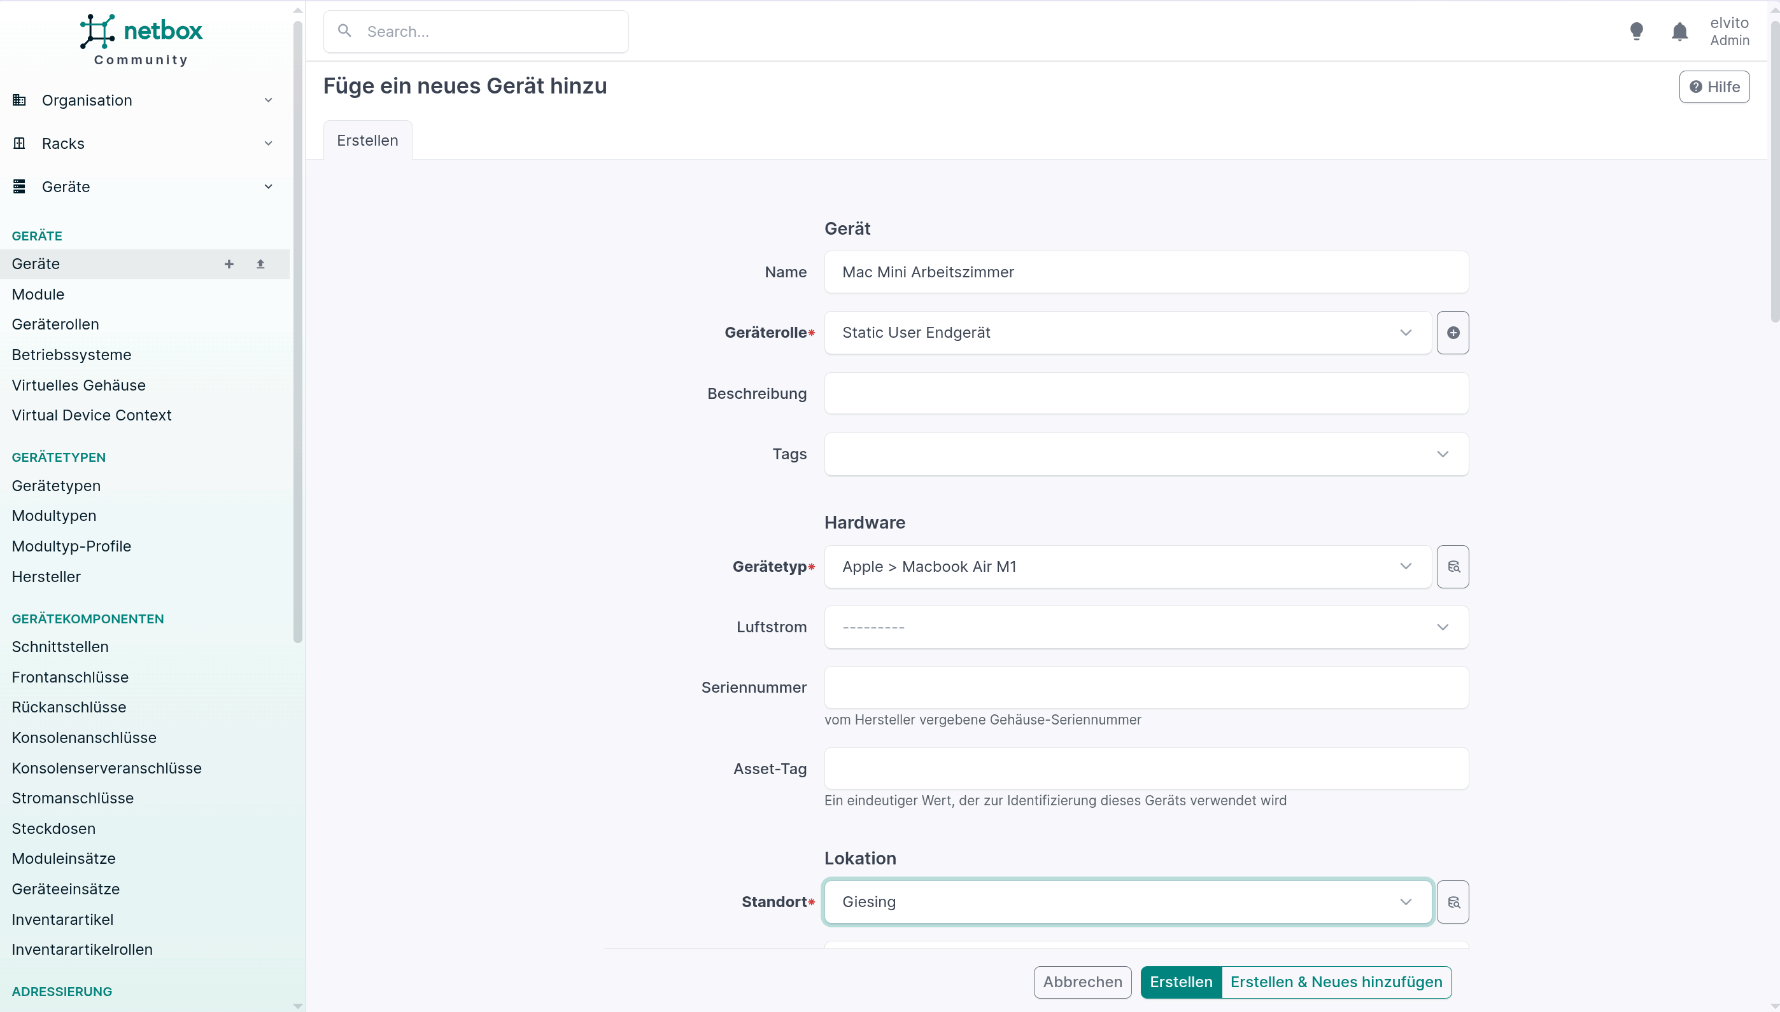Click the Geräte server icon in menu

pos(20,186)
